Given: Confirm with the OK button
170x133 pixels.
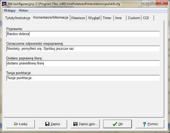Looking at the screenshot, I should [x=118, y=124].
